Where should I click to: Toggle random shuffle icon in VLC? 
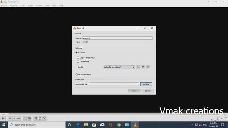(44, 118)
